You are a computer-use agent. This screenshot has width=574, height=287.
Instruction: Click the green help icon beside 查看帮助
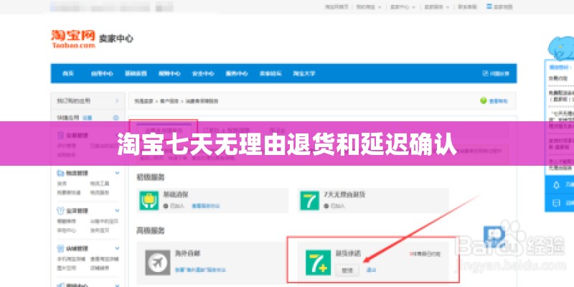tap(483, 100)
